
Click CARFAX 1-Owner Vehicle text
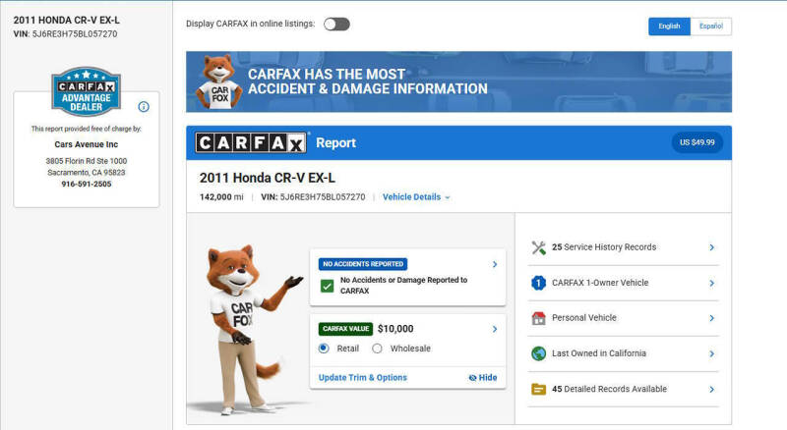(600, 283)
